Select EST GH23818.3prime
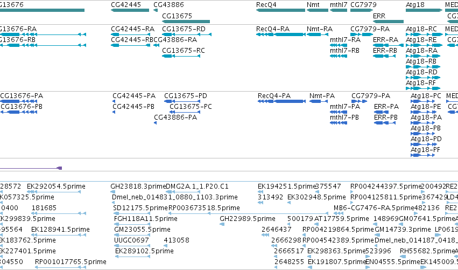 (x=112, y=192)
